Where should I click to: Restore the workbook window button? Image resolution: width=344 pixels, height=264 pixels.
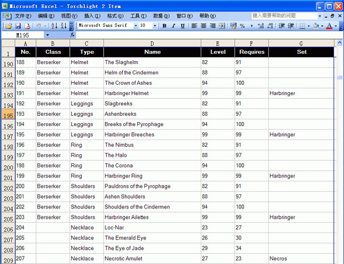tap(333, 16)
